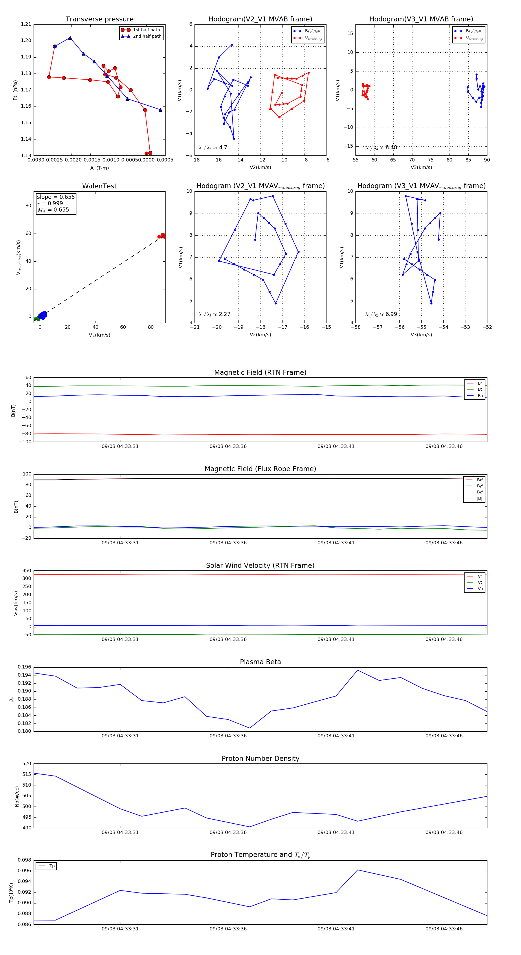Viewport: 521px width, 955px height.
Task: Click the B/√(μ0ρ) legend entry in V3_V1 MVAB hodogram
Action: (468, 31)
